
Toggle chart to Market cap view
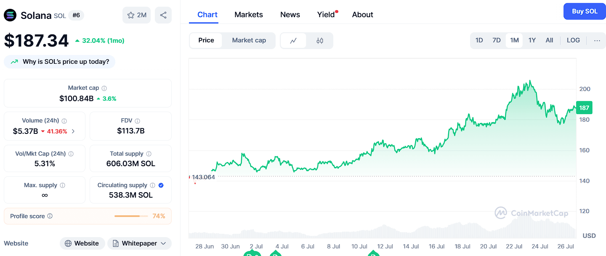(x=249, y=40)
